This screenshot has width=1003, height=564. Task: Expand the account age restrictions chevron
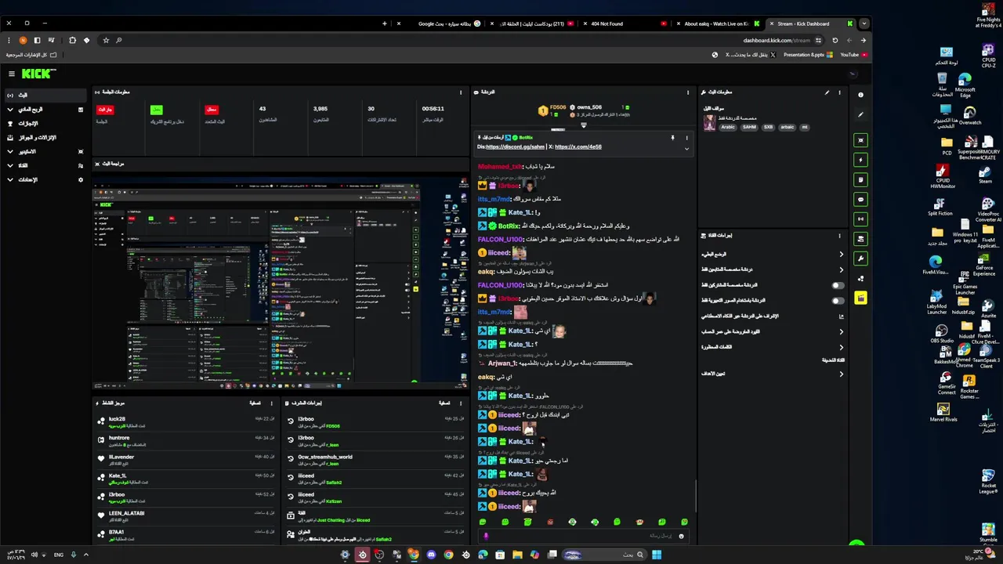click(841, 332)
